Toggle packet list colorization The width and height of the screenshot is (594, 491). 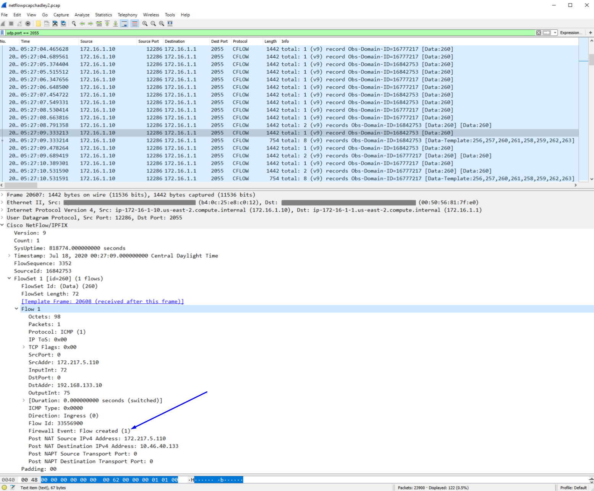(134, 23)
